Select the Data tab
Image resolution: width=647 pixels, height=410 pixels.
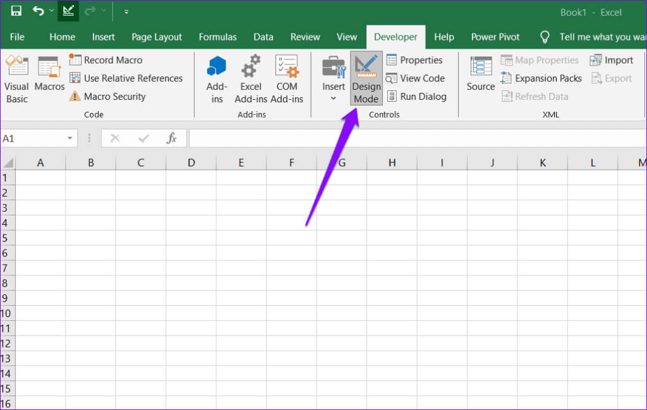pyautogui.click(x=263, y=37)
